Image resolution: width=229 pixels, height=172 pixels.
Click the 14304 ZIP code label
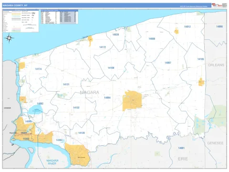click(x=59, y=140)
